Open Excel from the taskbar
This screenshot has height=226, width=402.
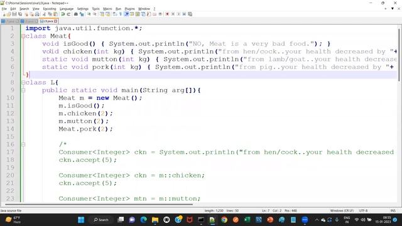[x=247, y=220]
